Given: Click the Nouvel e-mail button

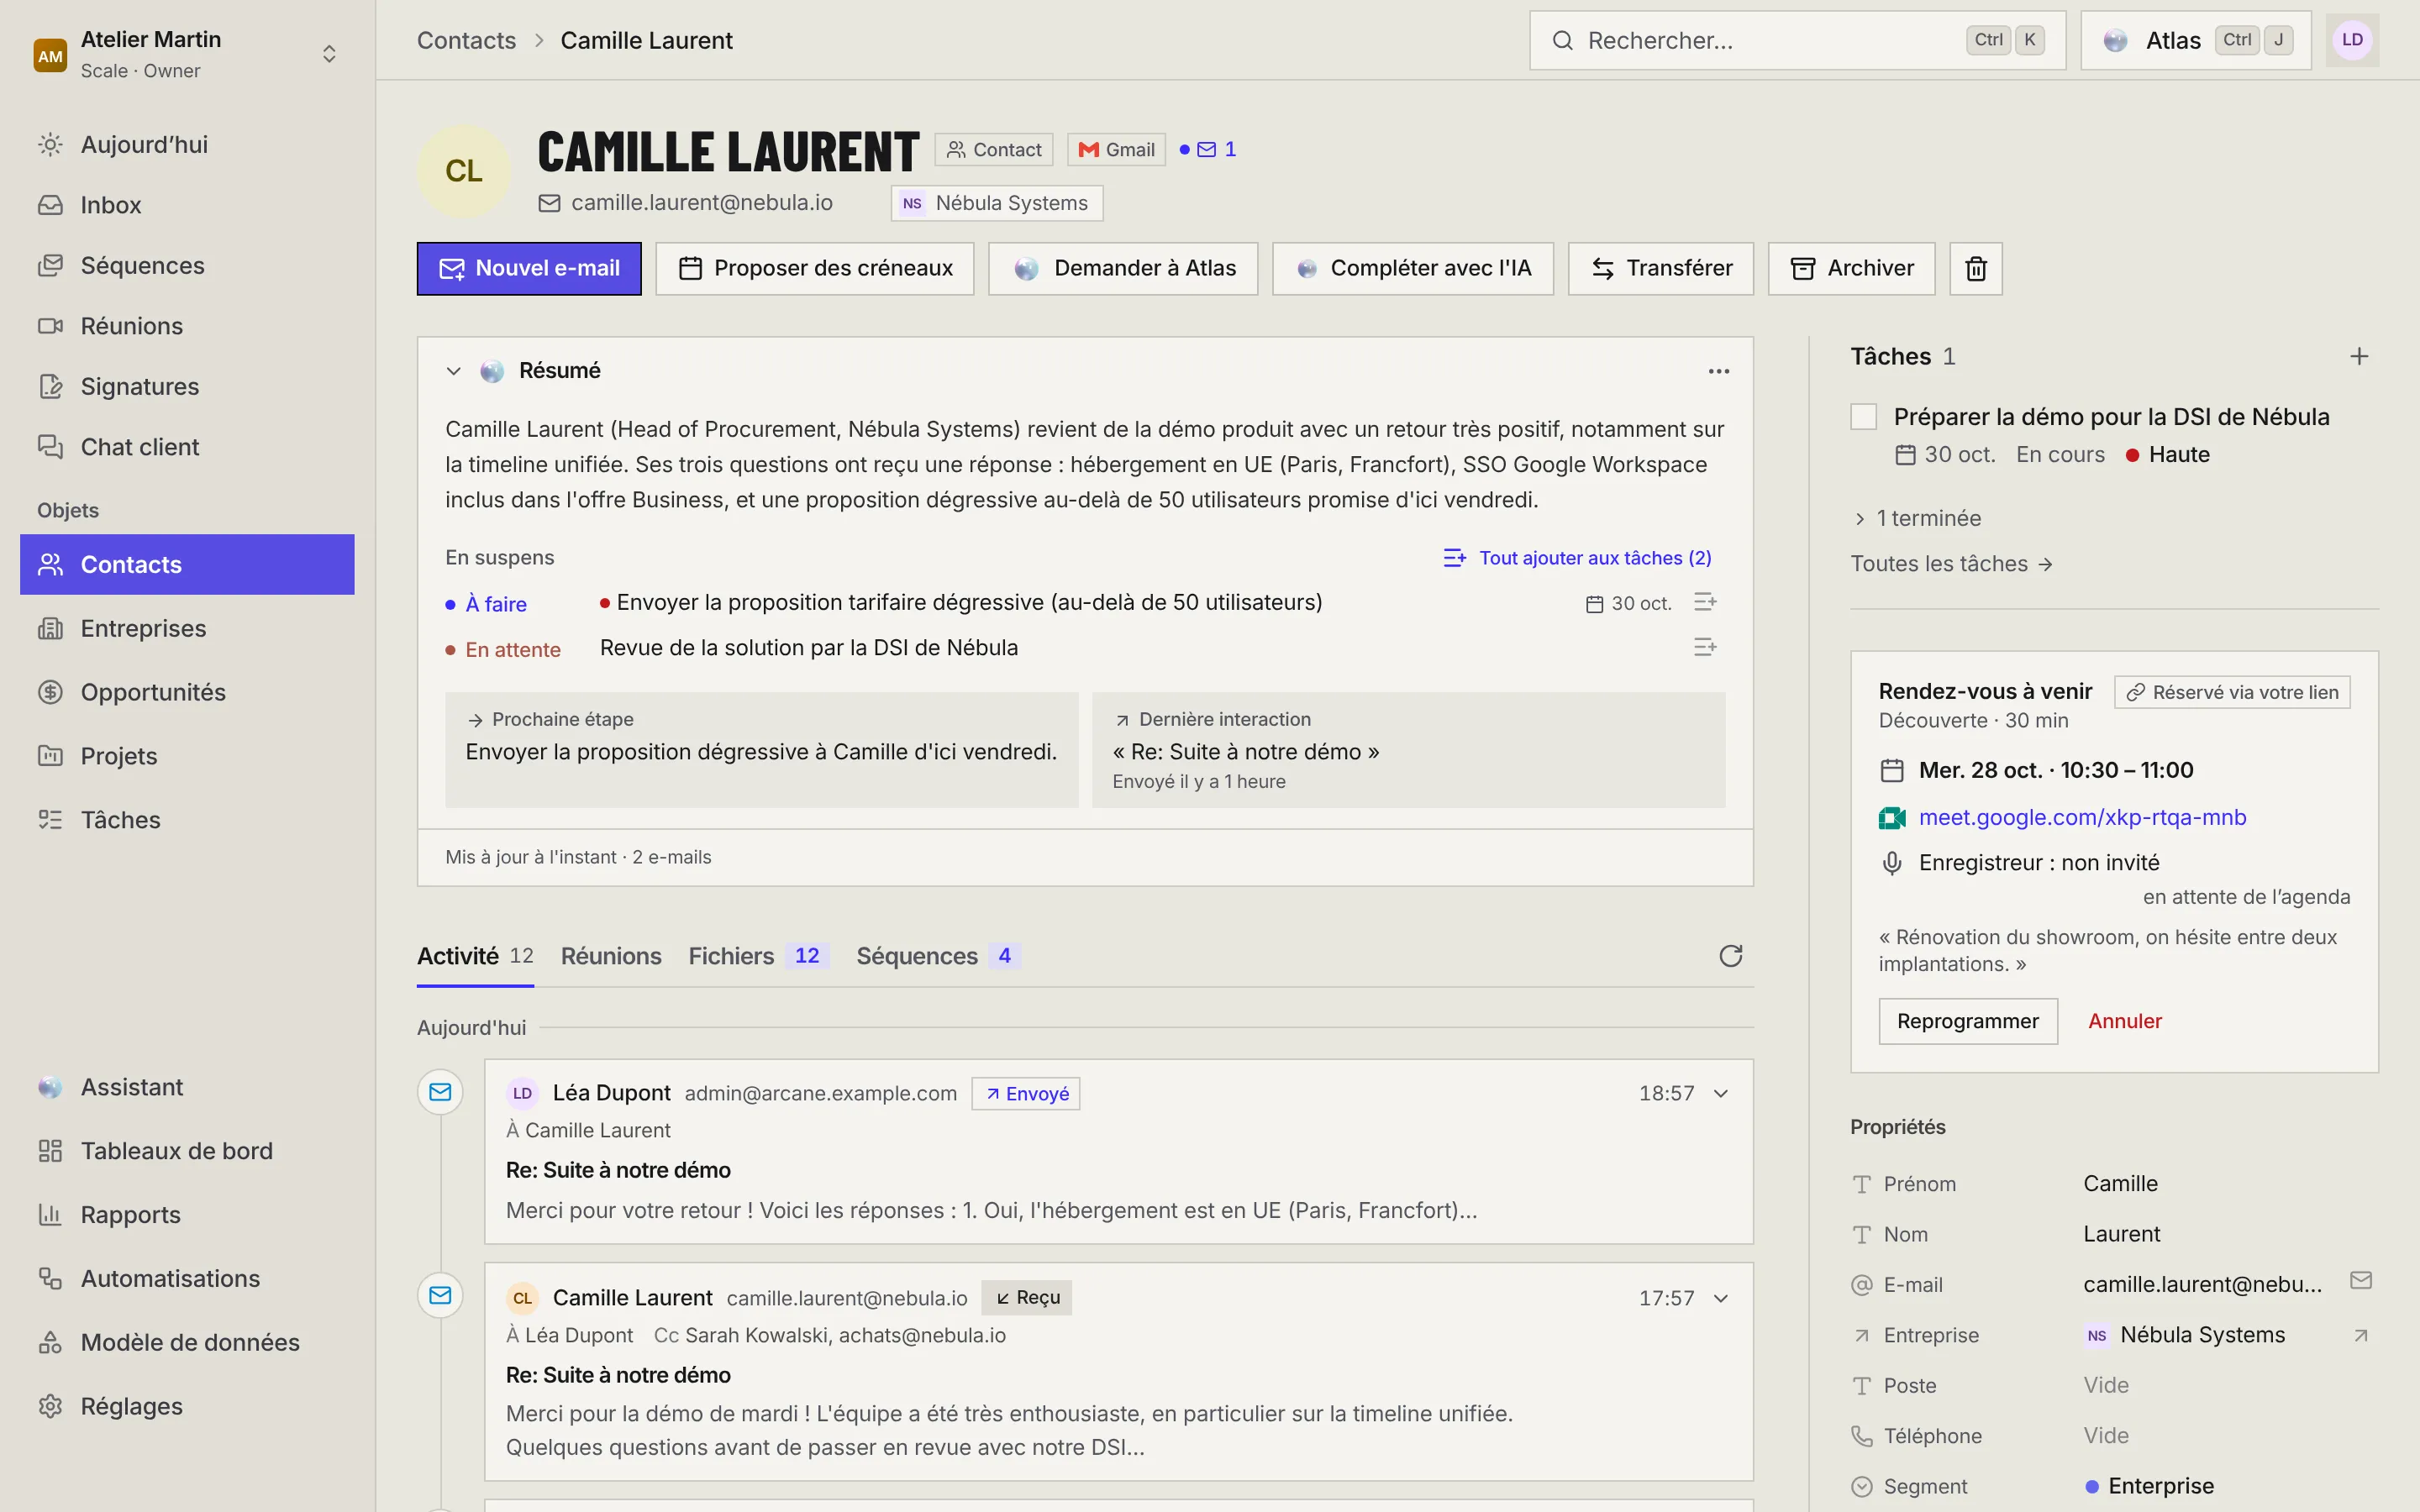Looking at the screenshot, I should point(529,268).
